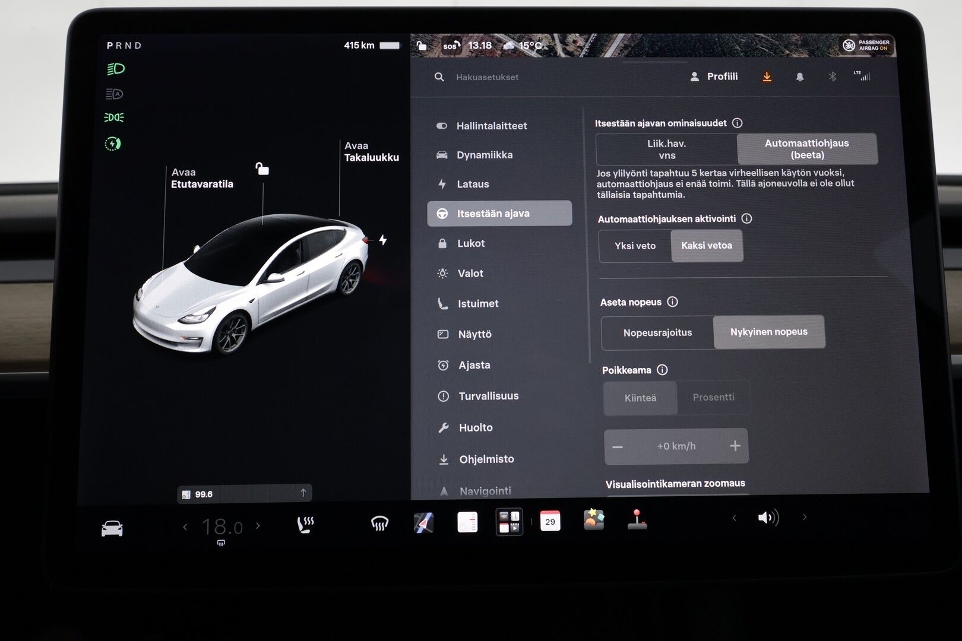Tap the parking lights indicator icon
The image size is (962, 641).
pyautogui.click(x=114, y=118)
